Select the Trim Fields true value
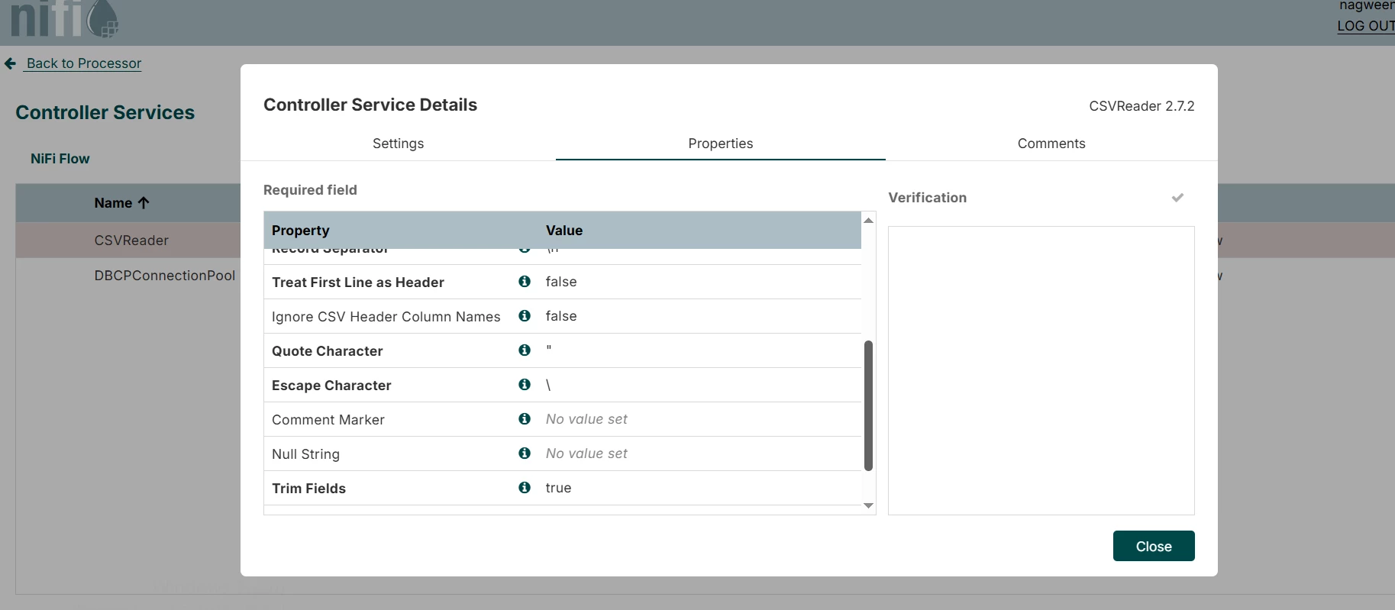This screenshot has width=1395, height=610. (x=558, y=488)
